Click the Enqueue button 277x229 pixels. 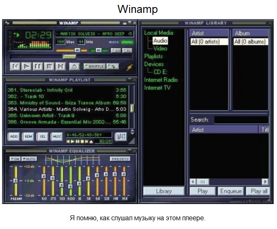point(231,191)
